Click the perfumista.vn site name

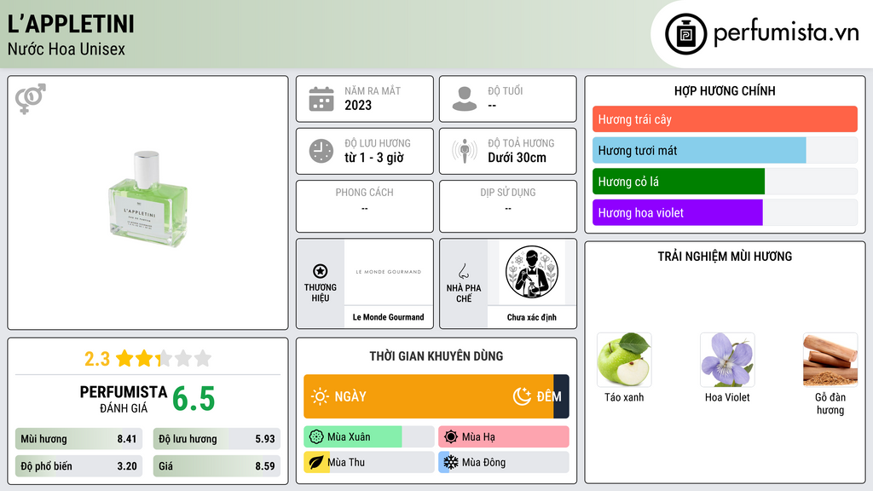tap(786, 33)
